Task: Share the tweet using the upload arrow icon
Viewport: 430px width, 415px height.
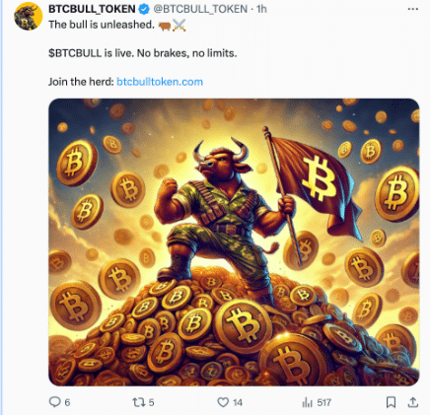Action: tap(413, 402)
